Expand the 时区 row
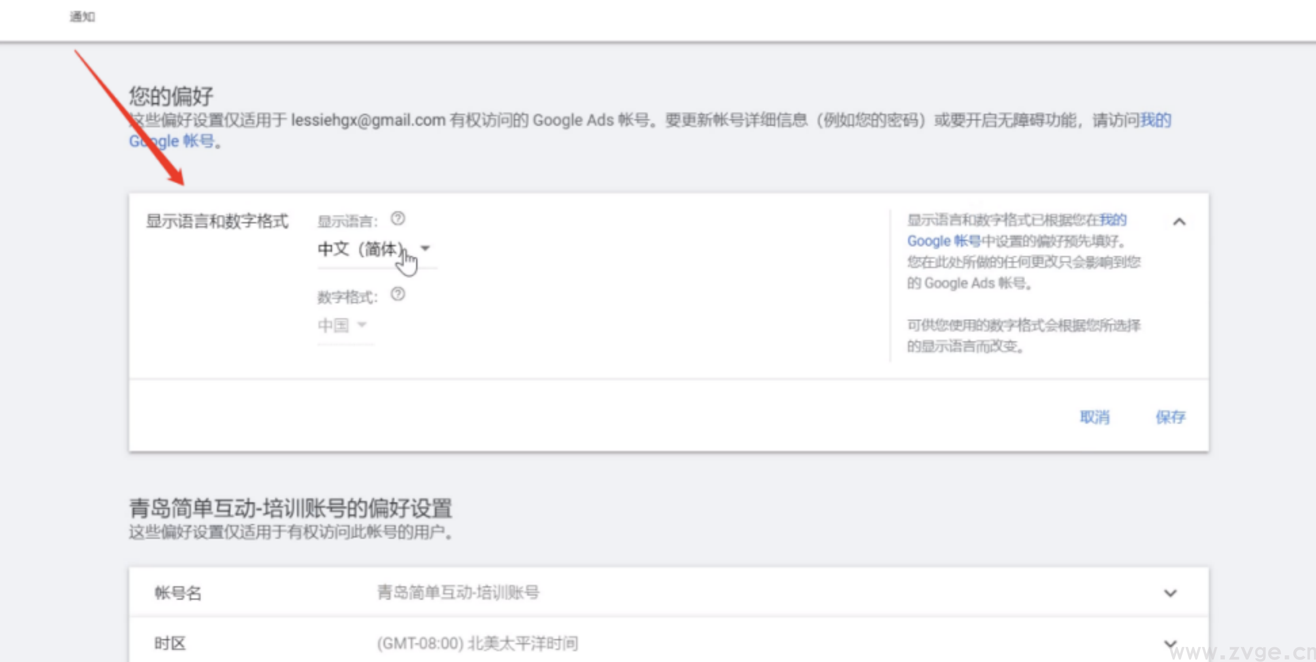This screenshot has height=662, width=1316. pos(1171,642)
